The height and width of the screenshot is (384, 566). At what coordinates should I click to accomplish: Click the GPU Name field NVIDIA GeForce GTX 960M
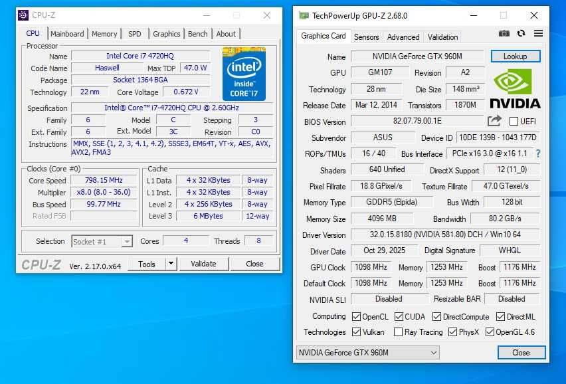pyautogui.click(x=417, y=56)
